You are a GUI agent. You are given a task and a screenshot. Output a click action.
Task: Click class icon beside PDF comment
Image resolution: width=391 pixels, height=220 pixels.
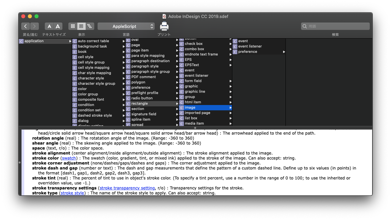click(x=128, y=77)
